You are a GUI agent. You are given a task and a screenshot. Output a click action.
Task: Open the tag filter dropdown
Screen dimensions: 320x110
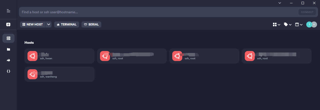[288, 24]
